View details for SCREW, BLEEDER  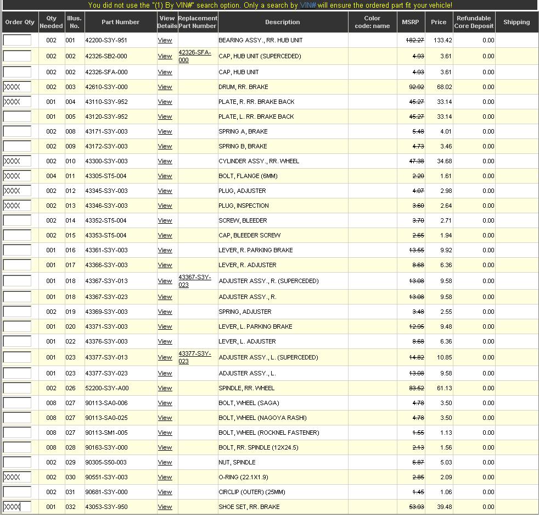point(165,220)
